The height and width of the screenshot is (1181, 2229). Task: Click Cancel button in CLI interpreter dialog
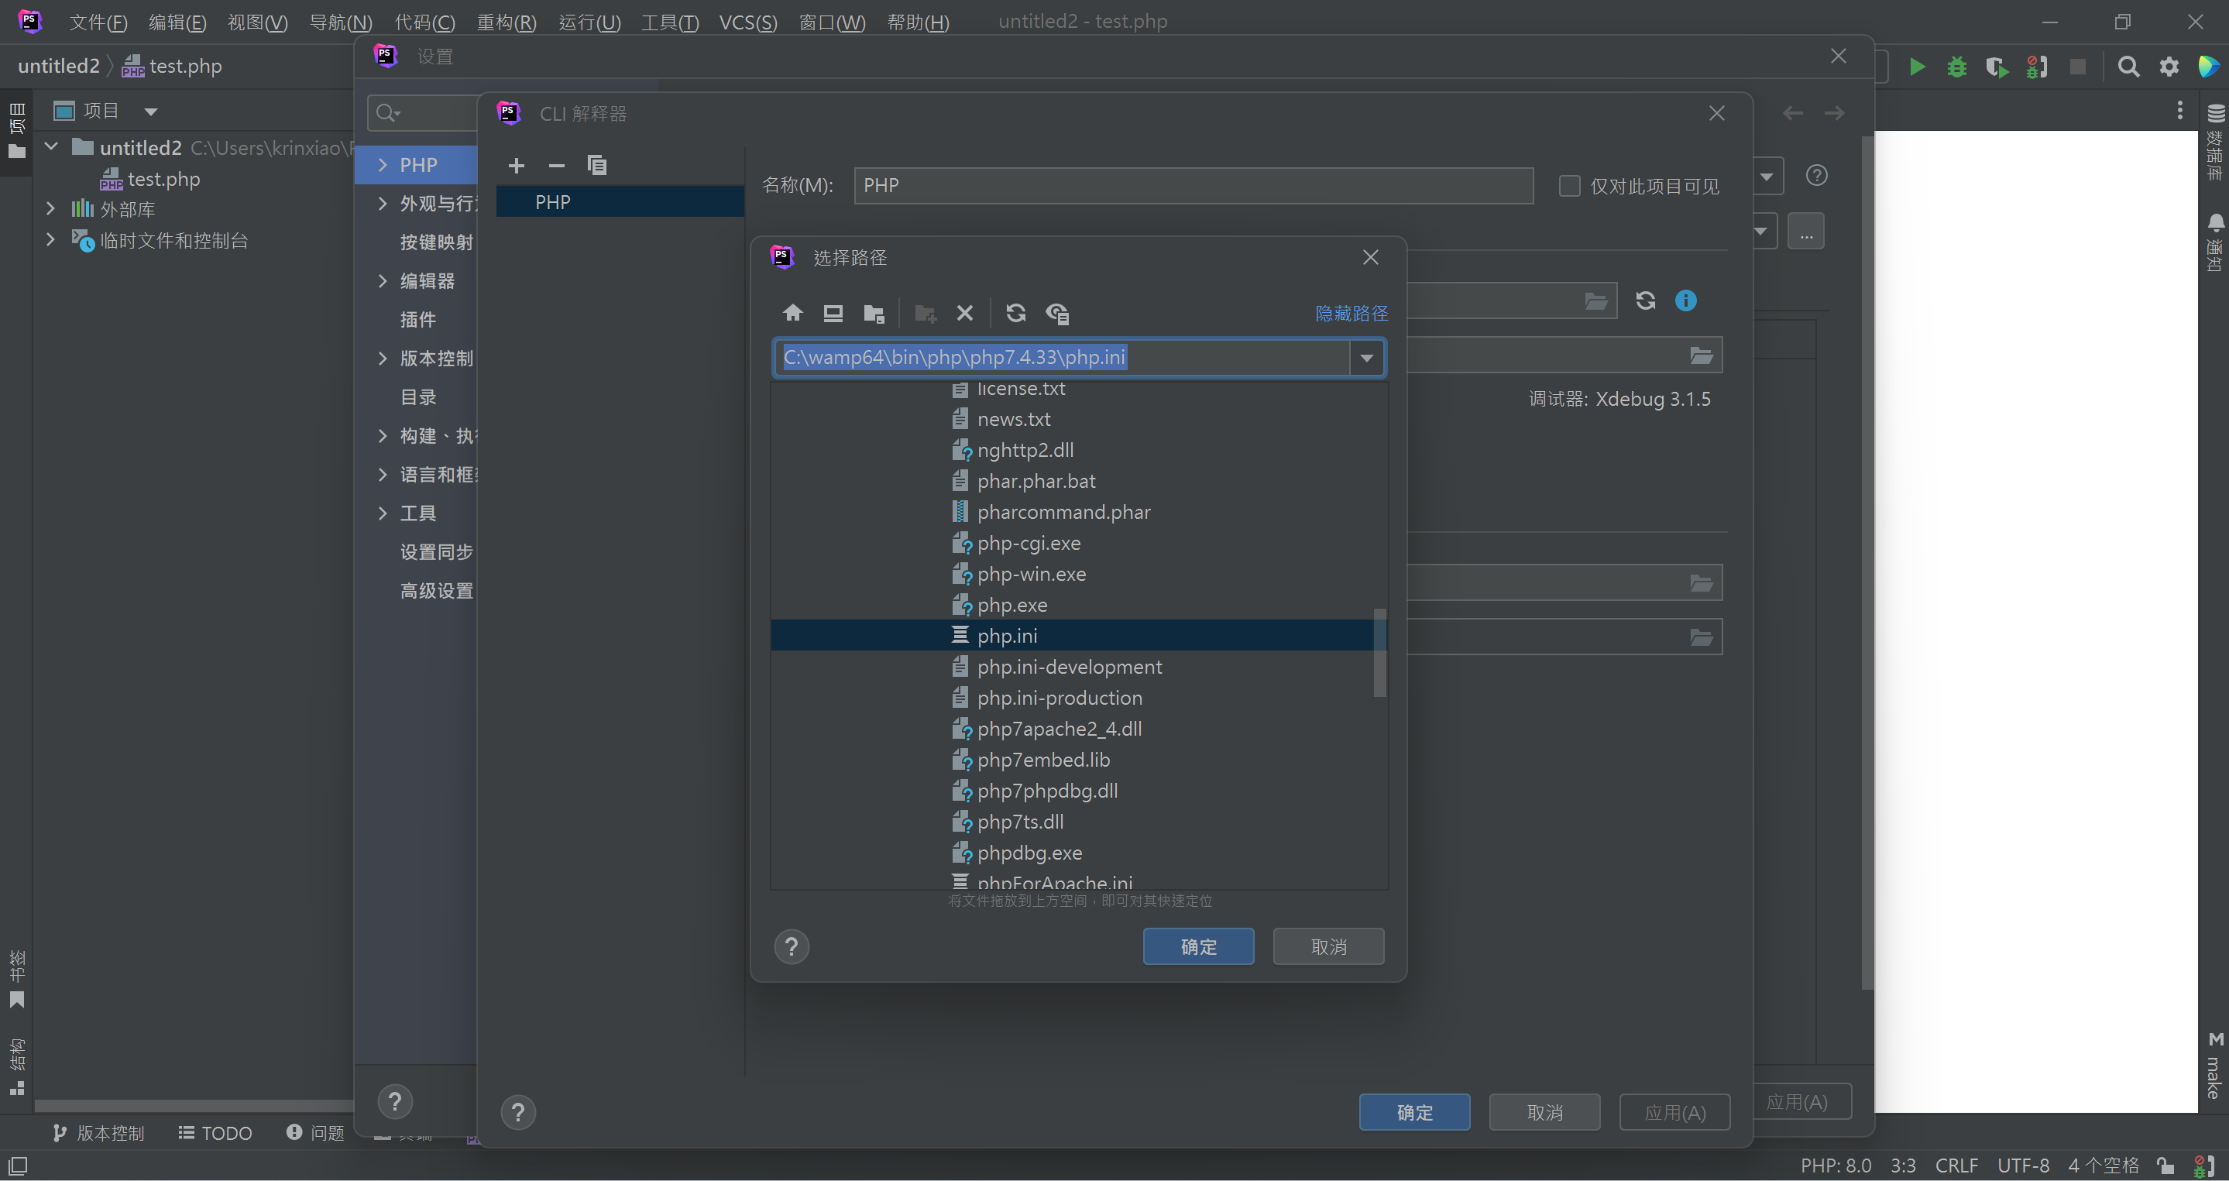1544,1113
